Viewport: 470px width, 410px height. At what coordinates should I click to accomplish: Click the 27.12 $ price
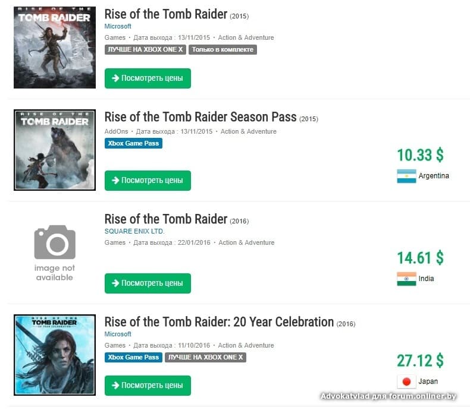pyautogui.click(x=420, y=361)
